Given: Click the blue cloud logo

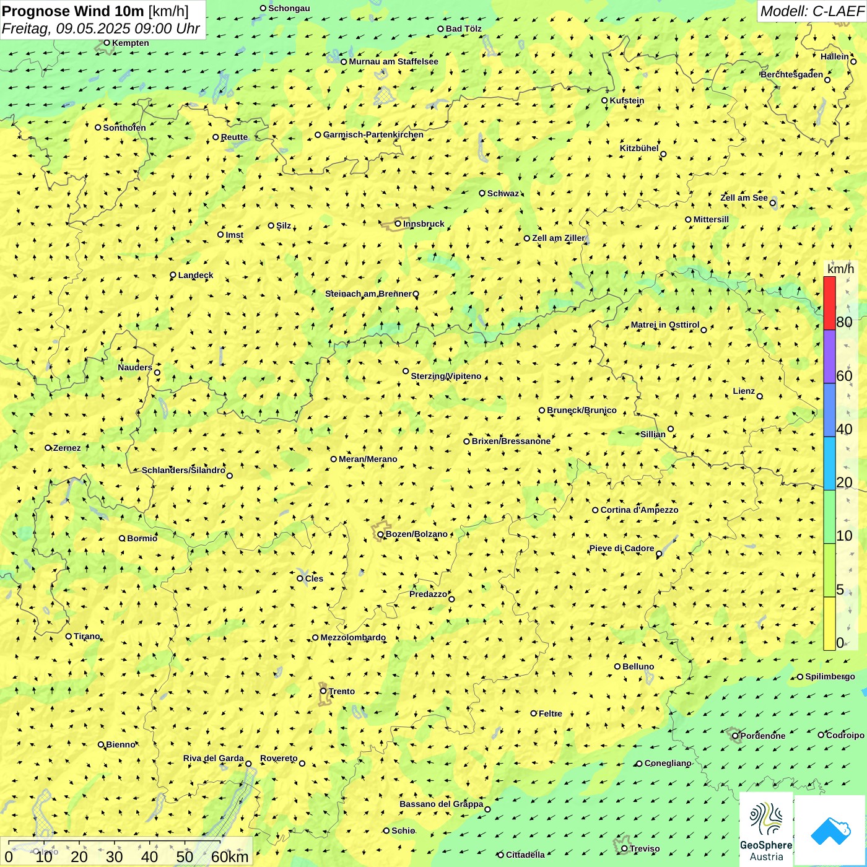Looking at the screenshot, I should pyautogui.click(x=830, y=830).
